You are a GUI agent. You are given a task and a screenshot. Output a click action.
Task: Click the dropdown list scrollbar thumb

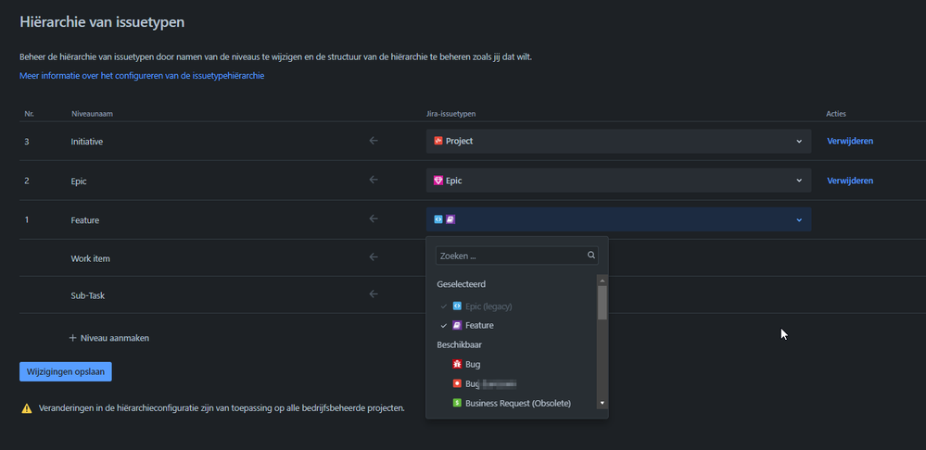click(x=603, y=303)
